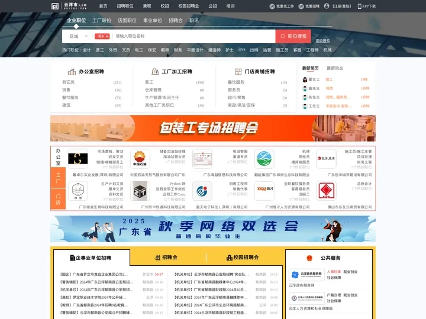
Task: Open 其它类 office category
Action: (x=68, y=82)
